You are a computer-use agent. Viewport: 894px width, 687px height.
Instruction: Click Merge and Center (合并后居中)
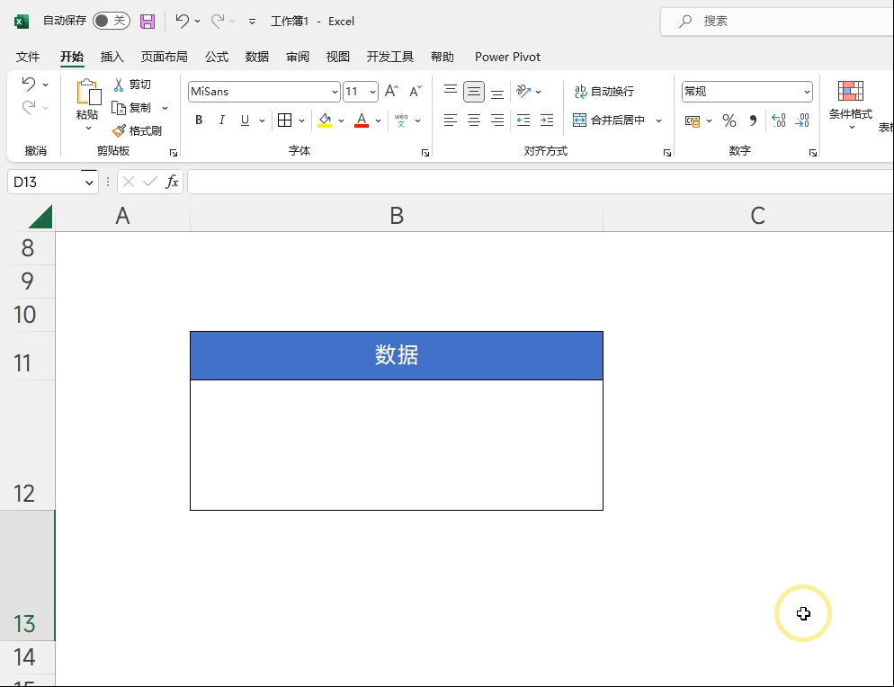click(x=609, y=120)
